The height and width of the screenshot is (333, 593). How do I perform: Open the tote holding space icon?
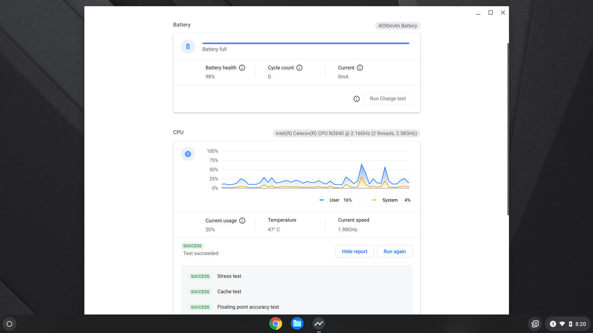[x=535, y=324]
